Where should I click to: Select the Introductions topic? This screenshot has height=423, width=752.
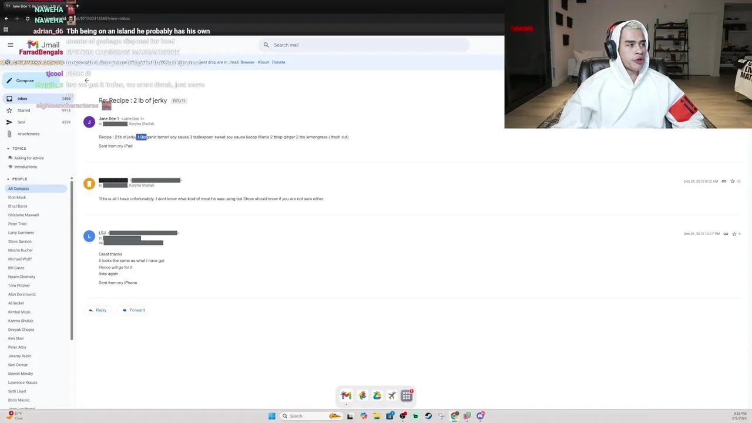25,167
